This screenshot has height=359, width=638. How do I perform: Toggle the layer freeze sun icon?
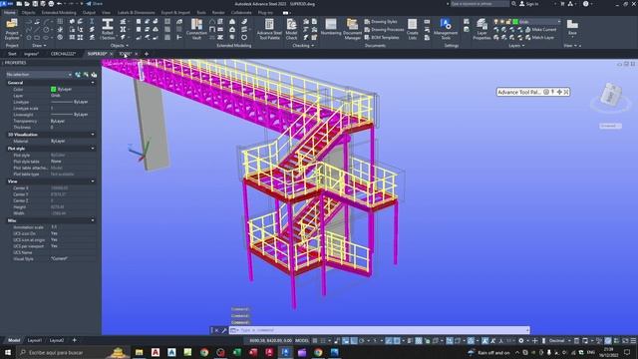[x=502, y=22]
